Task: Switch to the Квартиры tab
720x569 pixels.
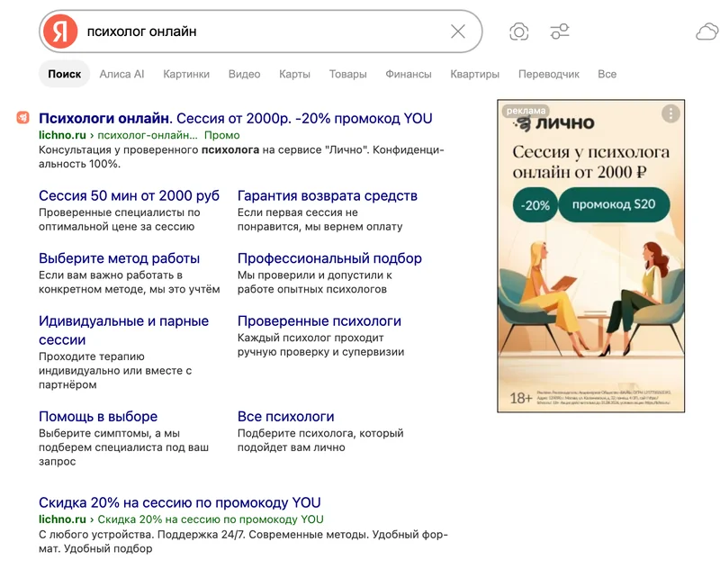Action: coord(474,74)
